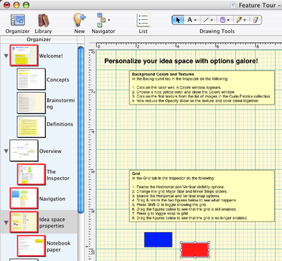Choose the line drawing tool
Screen dimensions: 282x261
208,20
